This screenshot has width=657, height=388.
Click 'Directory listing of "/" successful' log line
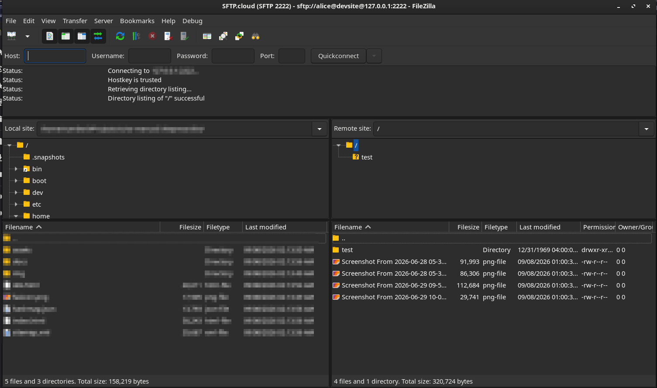[x=156, y=98]
